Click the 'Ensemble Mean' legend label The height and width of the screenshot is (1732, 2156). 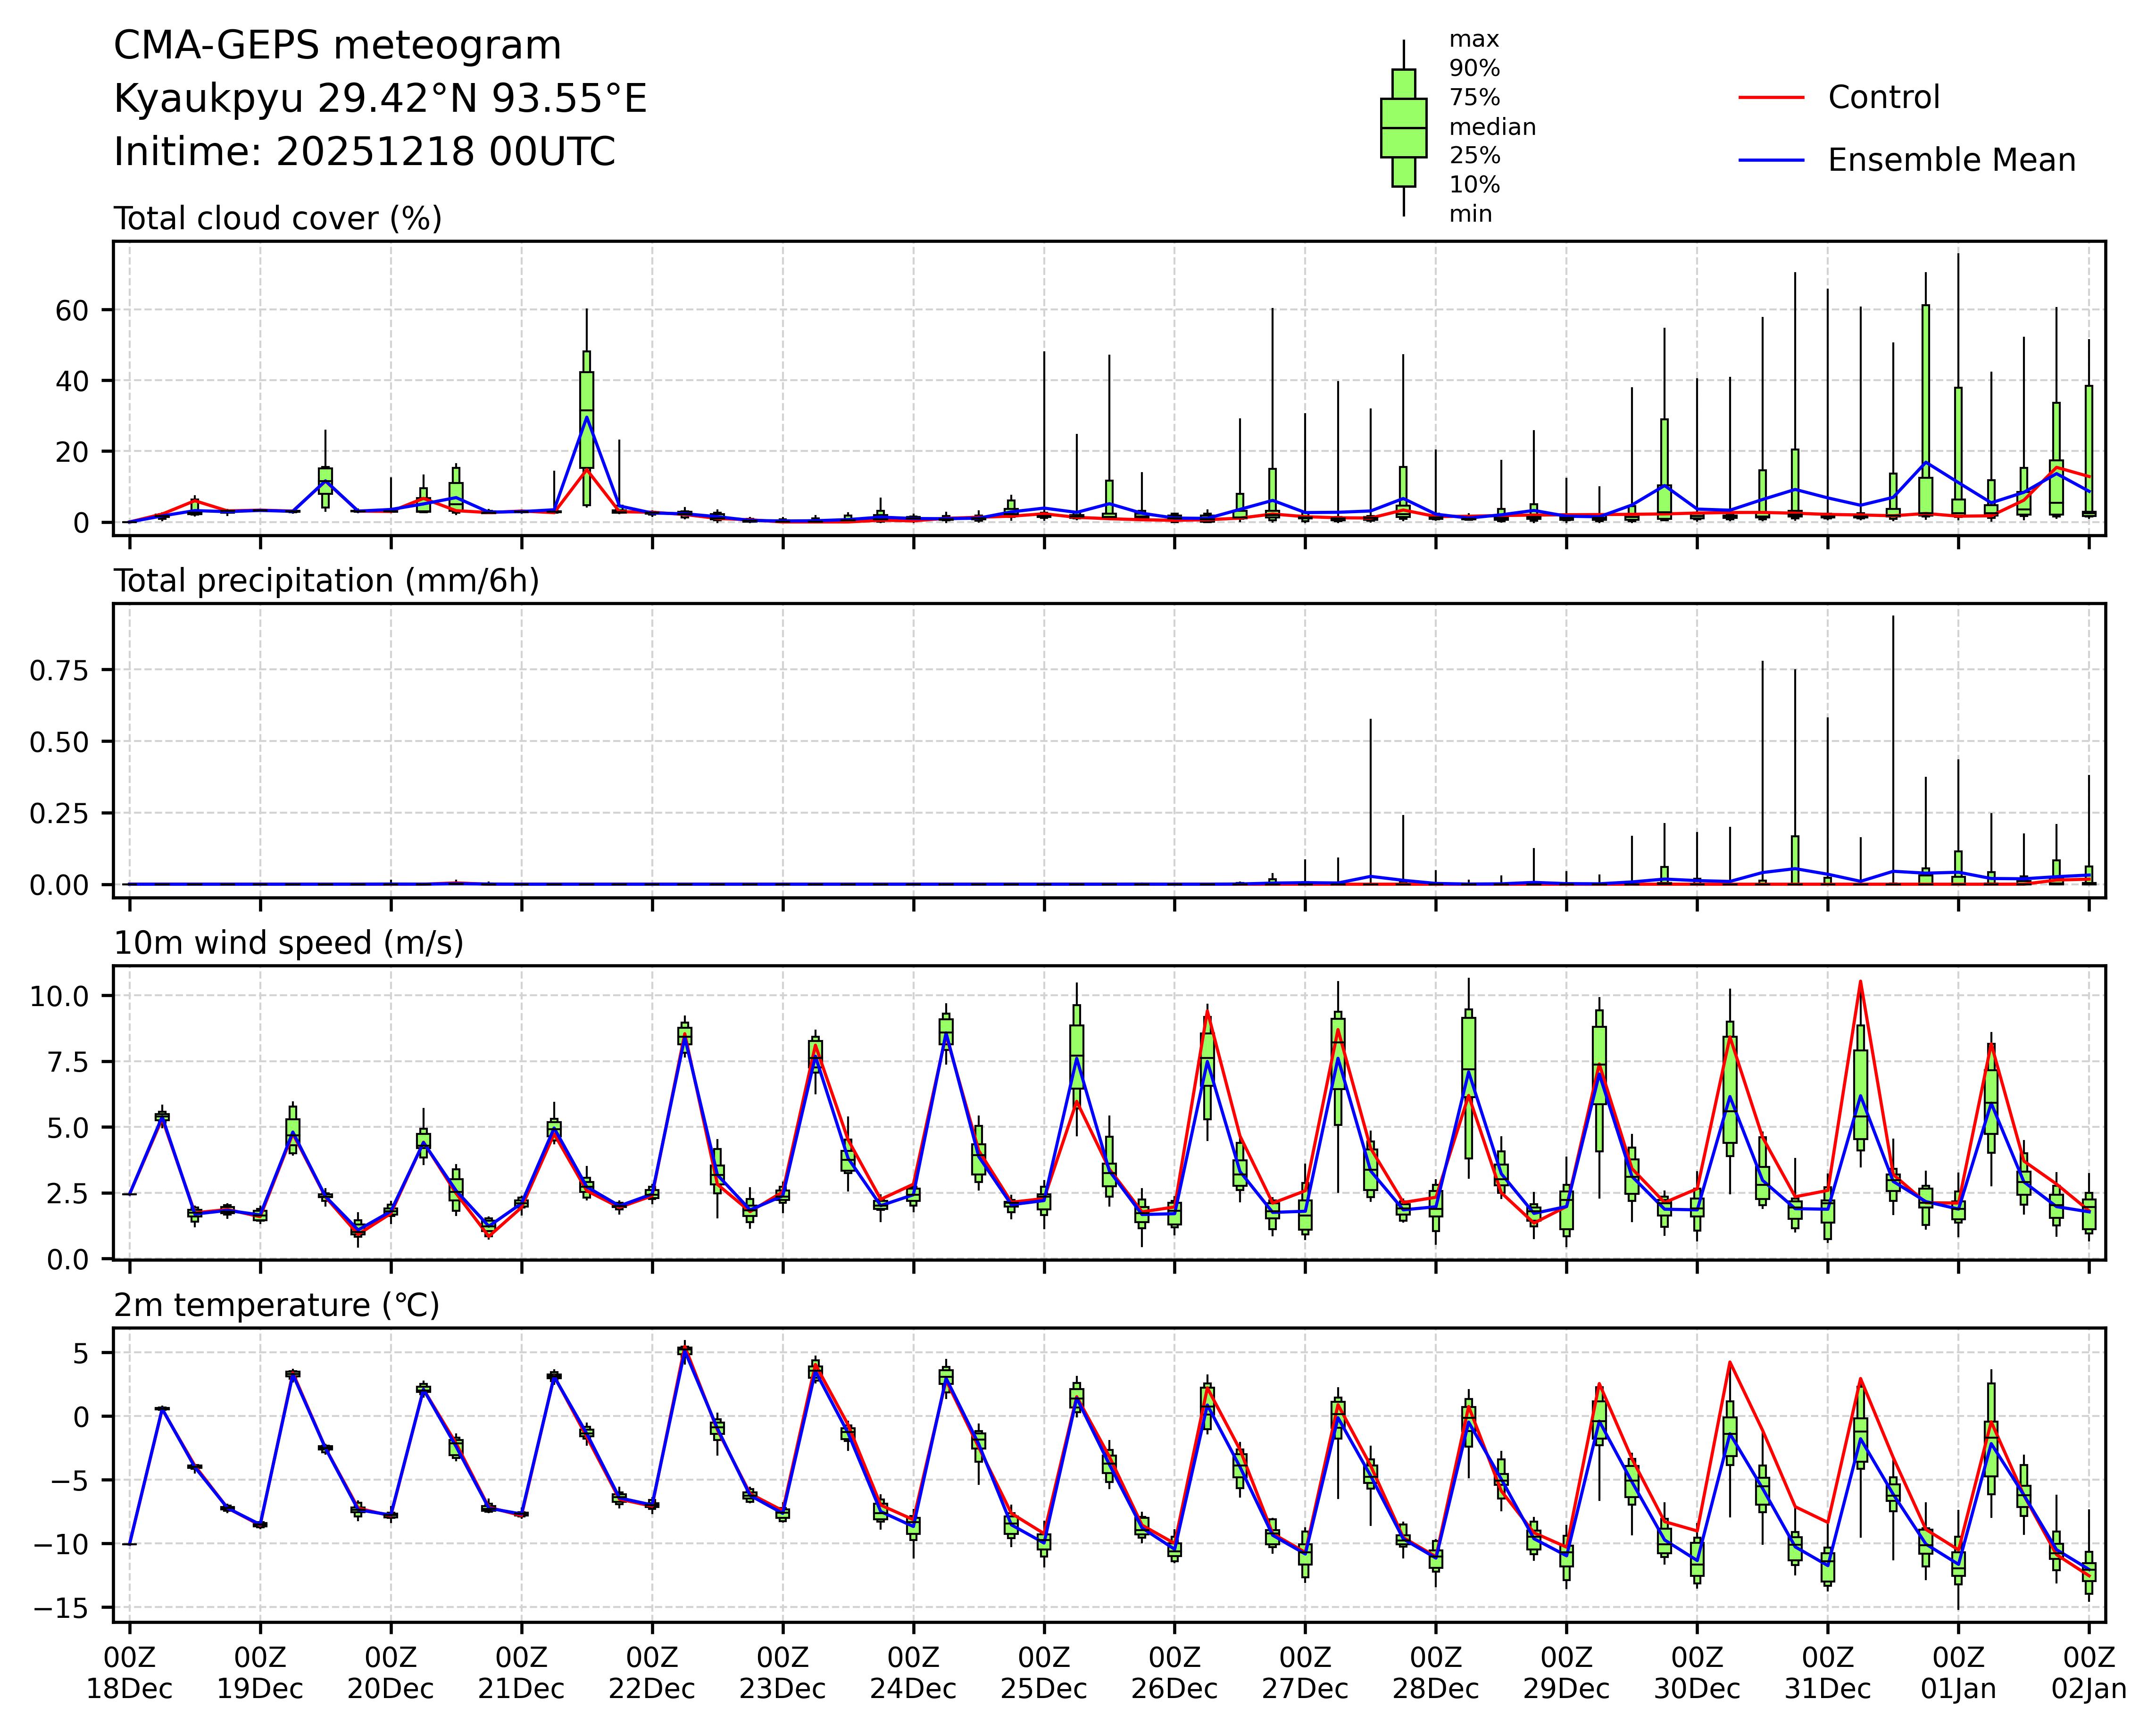(1951, 161)
